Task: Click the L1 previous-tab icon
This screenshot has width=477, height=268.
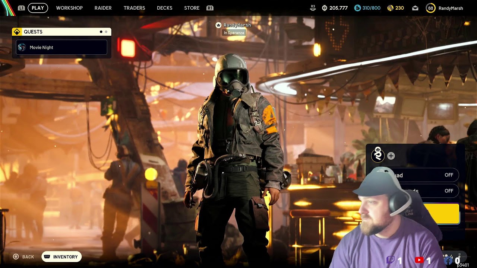Action: pos(21,8)
